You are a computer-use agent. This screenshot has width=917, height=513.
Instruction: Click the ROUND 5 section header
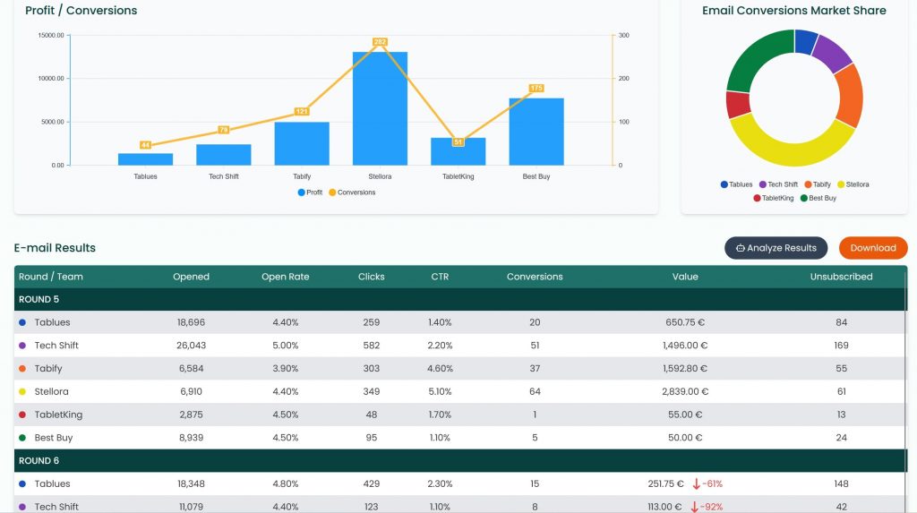pyautogui.click(x=460, y=300)
